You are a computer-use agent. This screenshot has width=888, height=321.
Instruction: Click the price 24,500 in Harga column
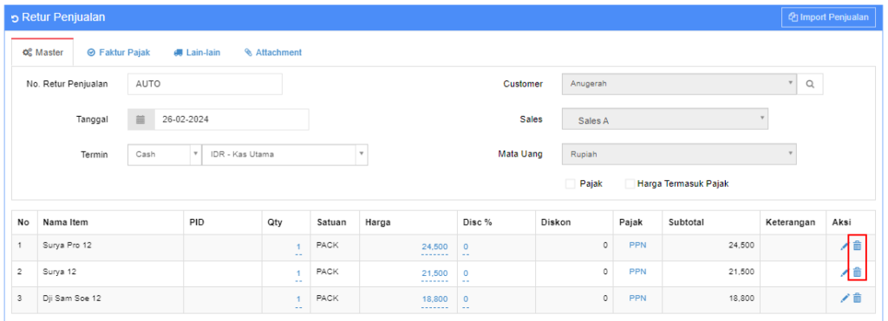tap(434, 247)
